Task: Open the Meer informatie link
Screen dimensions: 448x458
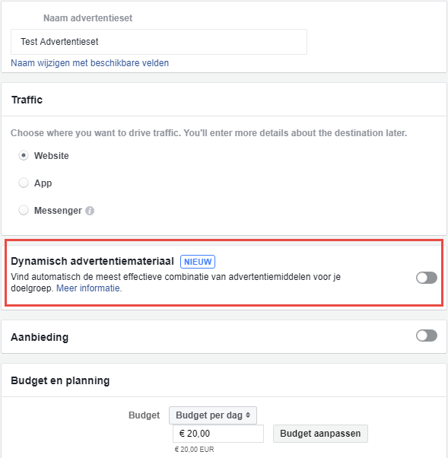Action: (88, 288)
